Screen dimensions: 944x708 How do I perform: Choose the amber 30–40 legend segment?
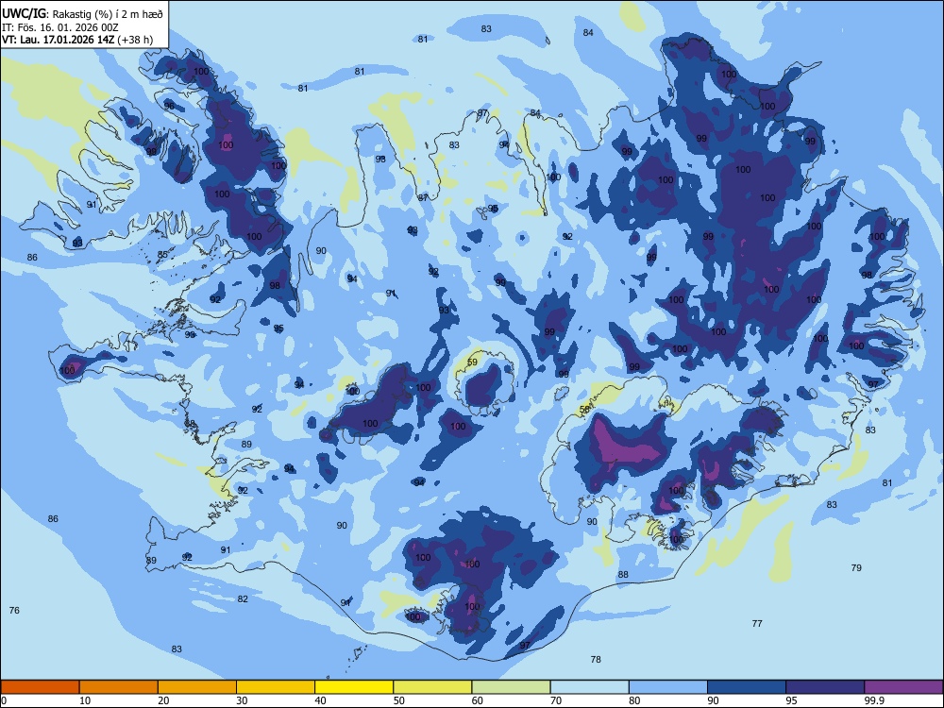pos(276,687)
